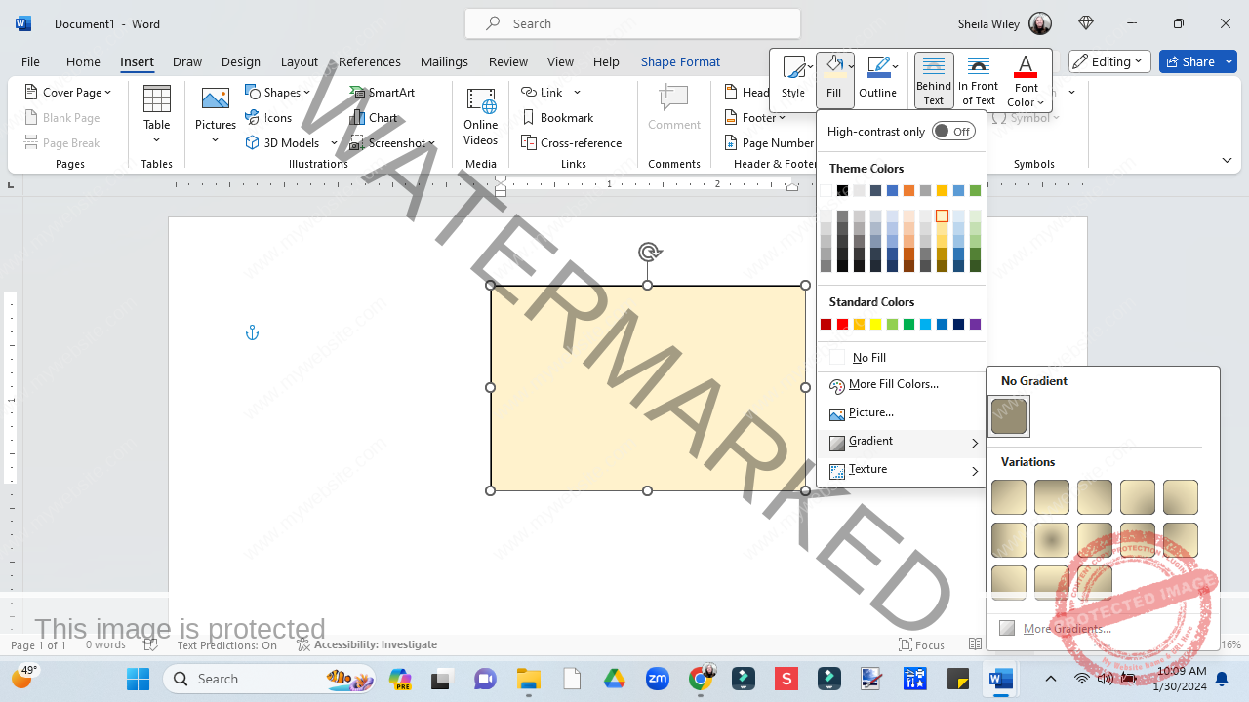This screenshot has width=1249, height=702.
Task: Insert Icons from the Illustrations group
Action: (x=268, y=117)
